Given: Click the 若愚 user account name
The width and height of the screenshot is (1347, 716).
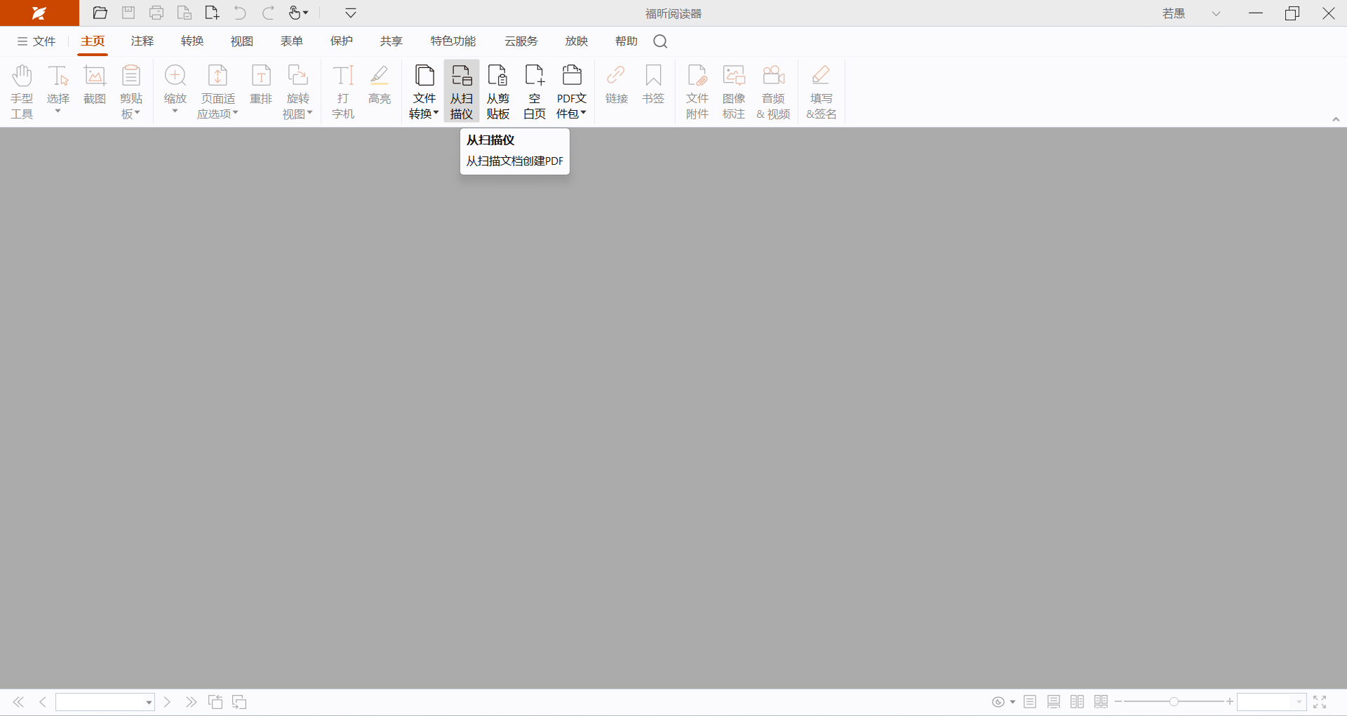Looking at the screenshot, I should [x=1174, y=13].
